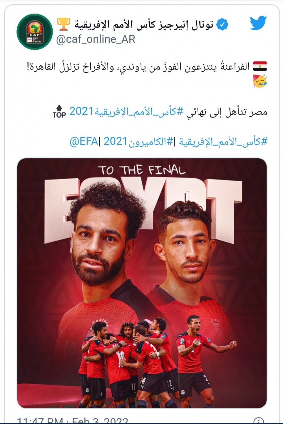Open the Egypt players poster image
The image size is (283, 424).
tap(142, 283)
